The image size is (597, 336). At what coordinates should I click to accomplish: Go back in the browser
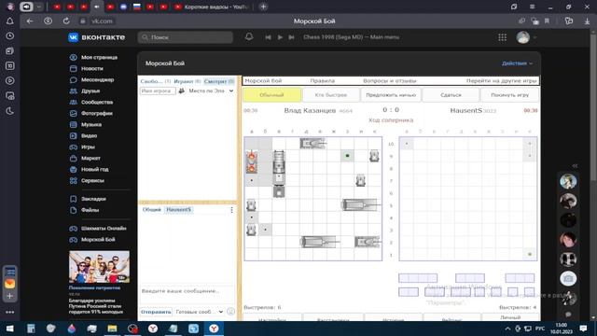30,21
